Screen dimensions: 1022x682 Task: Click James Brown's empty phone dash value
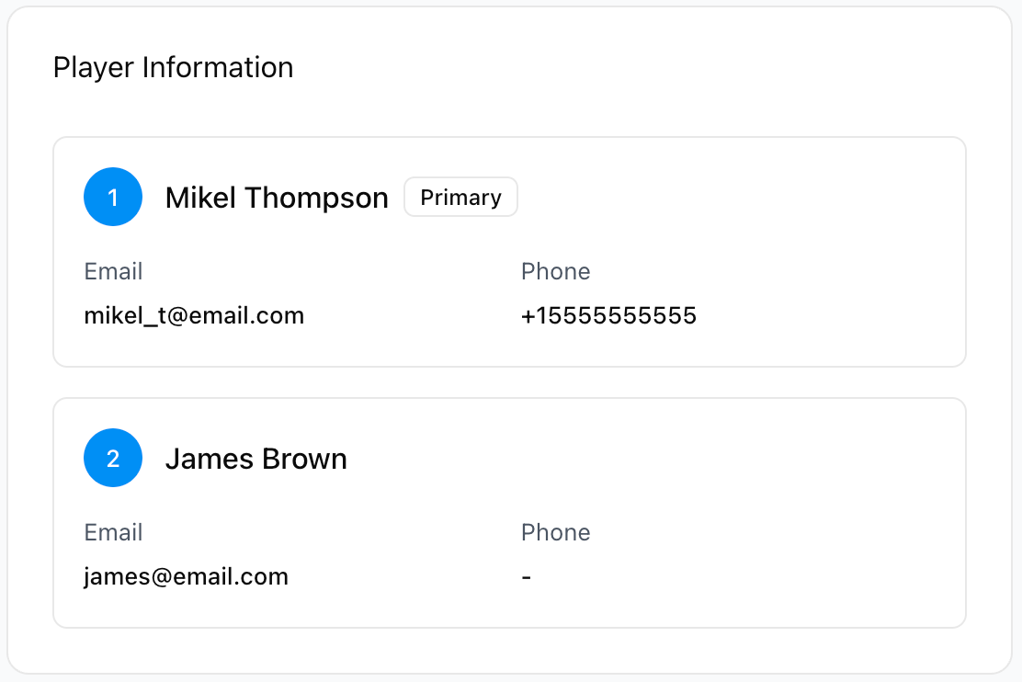(527, 577)
